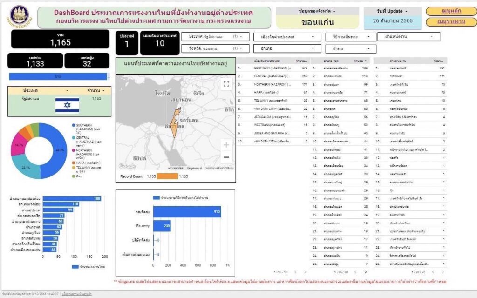Zoom out on the map

(226, 156)
